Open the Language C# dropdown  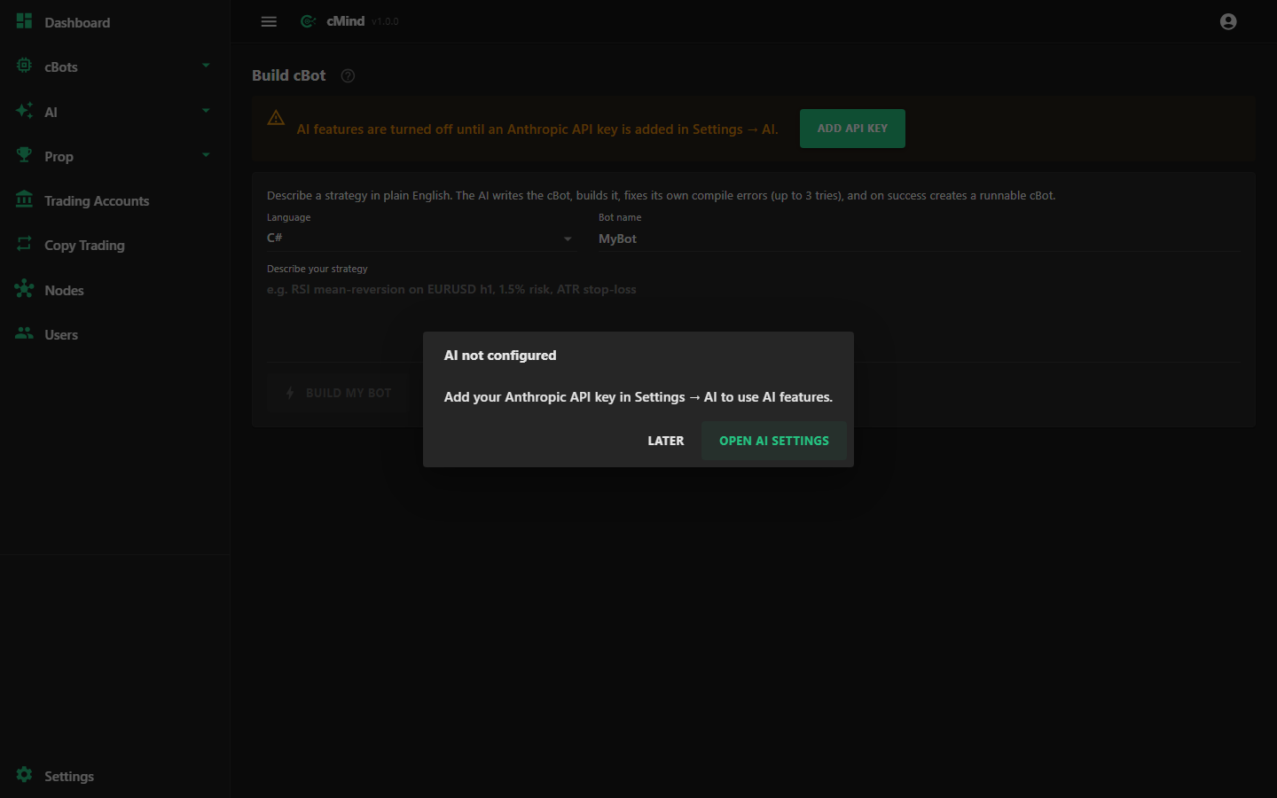pos(421,239)
